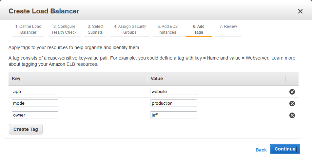Remove the owner tag row

[x=292, y=115]
